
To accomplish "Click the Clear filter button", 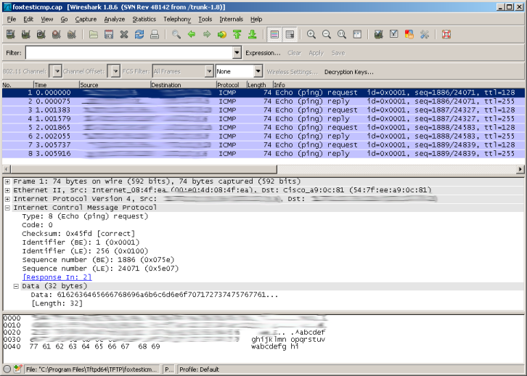I will tap(294, 53).
